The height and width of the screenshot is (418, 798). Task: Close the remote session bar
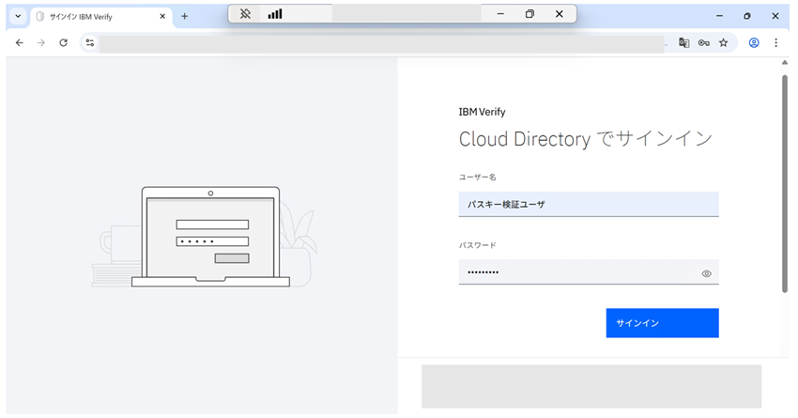click(x=560, y=14)
